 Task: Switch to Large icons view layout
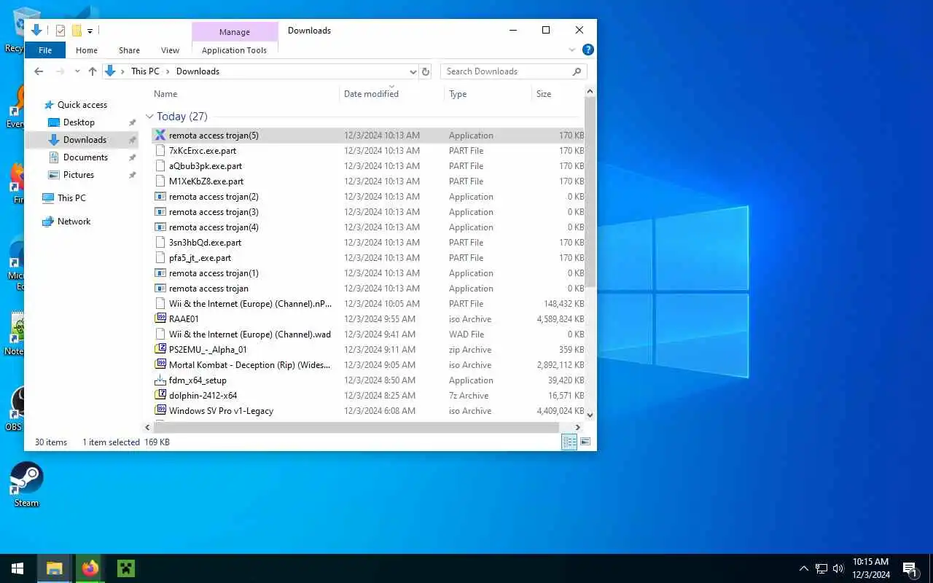pyautogui.click(x=585, y=442)
